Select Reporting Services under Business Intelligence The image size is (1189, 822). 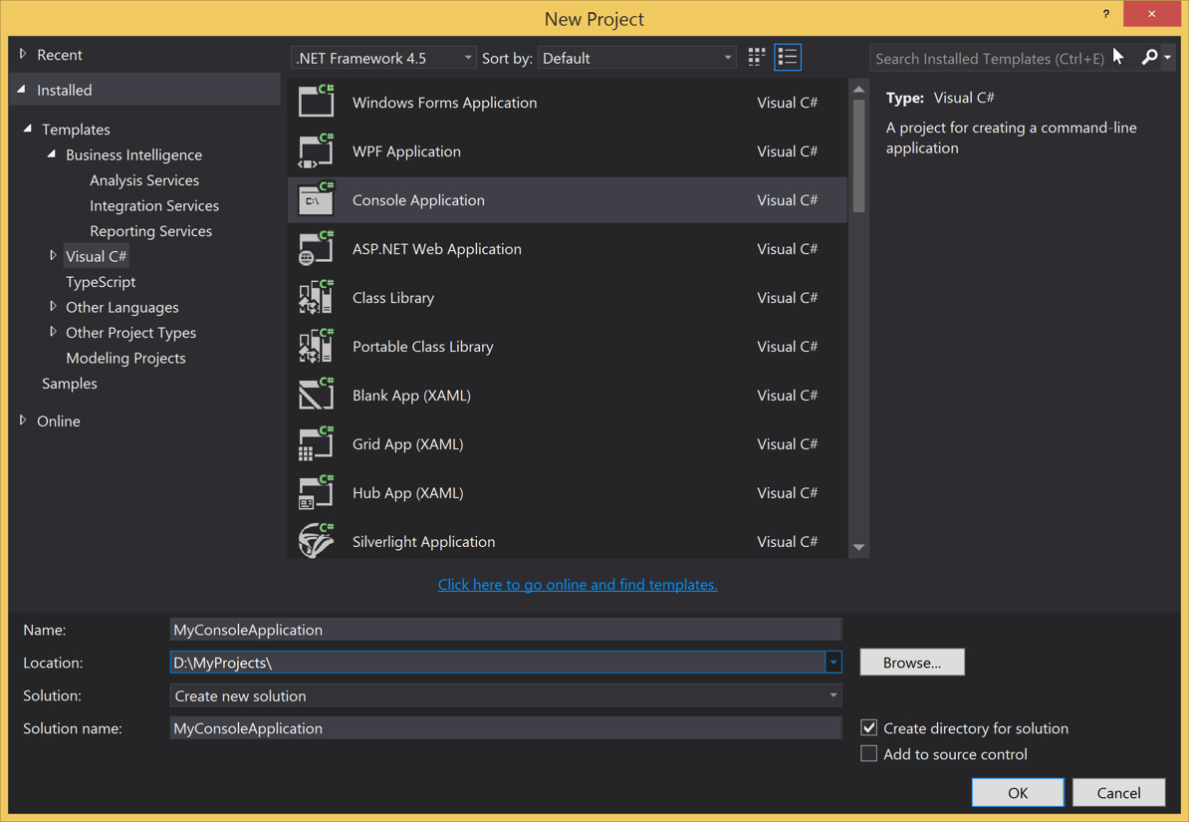click(x=150, y=230)
